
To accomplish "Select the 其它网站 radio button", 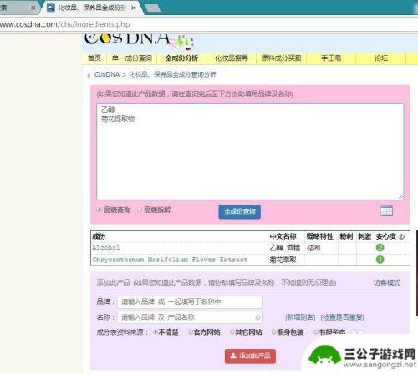I will (x=232, y=332).
